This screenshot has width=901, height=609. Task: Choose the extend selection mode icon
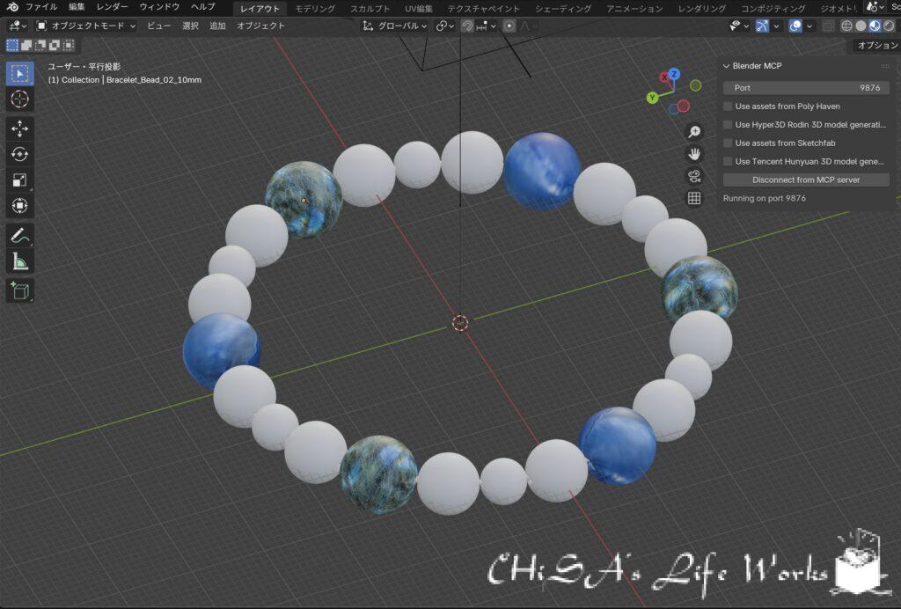[x=26, y=45]
